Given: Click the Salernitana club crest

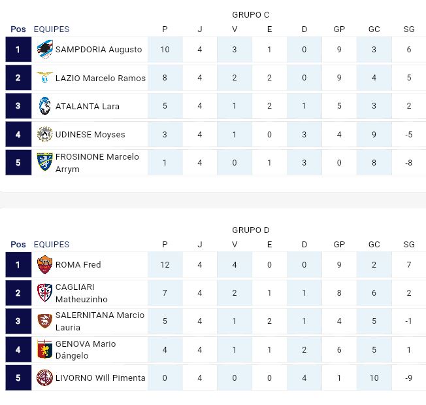Looking at the screenshot, I should (x=45, y=321).
